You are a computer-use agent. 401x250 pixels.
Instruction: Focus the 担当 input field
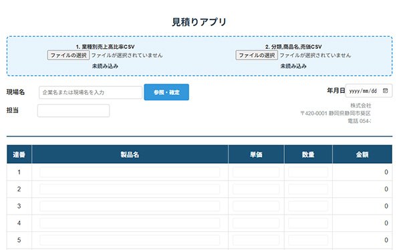click(x=74, y=111)
